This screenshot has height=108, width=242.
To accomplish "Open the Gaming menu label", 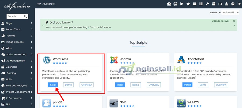I will point(11,73).
